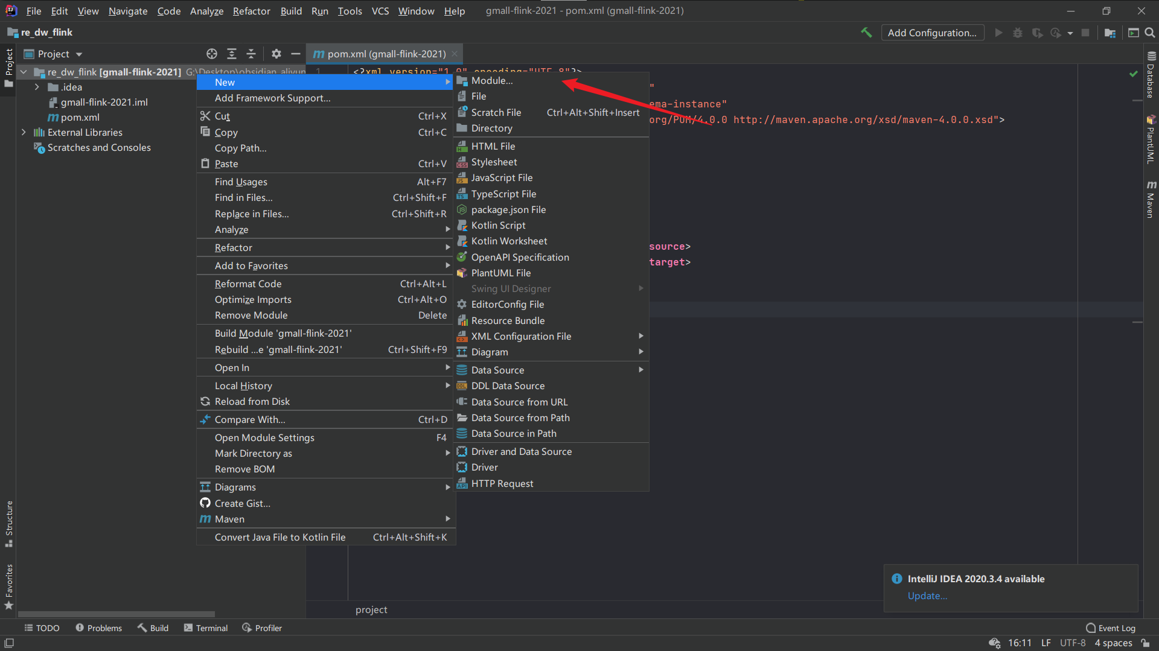This screenshot has width=1159, height=651.
Task: Open Project Structure icon in toolbar
Action: pos(1110,33)
